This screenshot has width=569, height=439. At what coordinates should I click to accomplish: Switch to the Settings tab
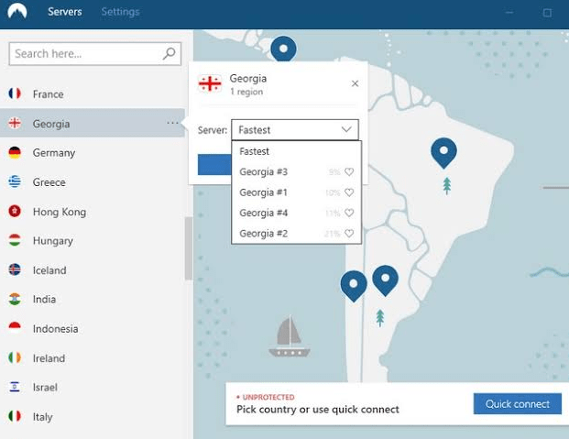(x=120, y=12)
